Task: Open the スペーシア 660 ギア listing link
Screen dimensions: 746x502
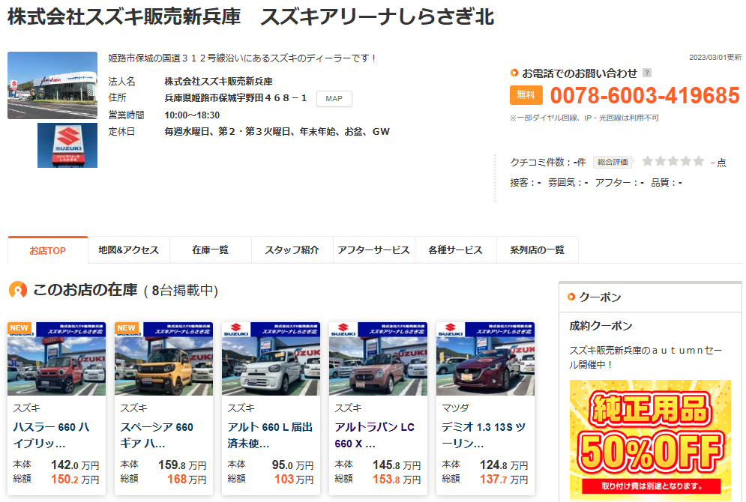Action: pyautogui.click(x=157, y=435)
